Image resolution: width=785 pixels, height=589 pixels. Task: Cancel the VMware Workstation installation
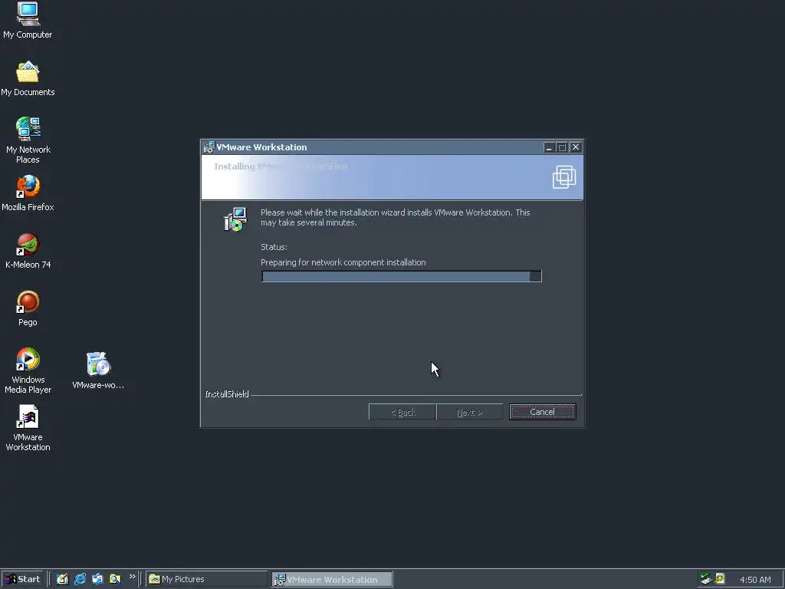pyautogui.click(x=542, y=412)
